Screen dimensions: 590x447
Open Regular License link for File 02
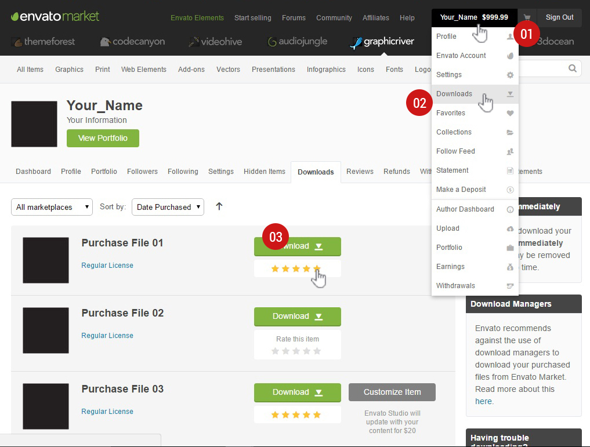pyautogui.click(x=107, y=336)
